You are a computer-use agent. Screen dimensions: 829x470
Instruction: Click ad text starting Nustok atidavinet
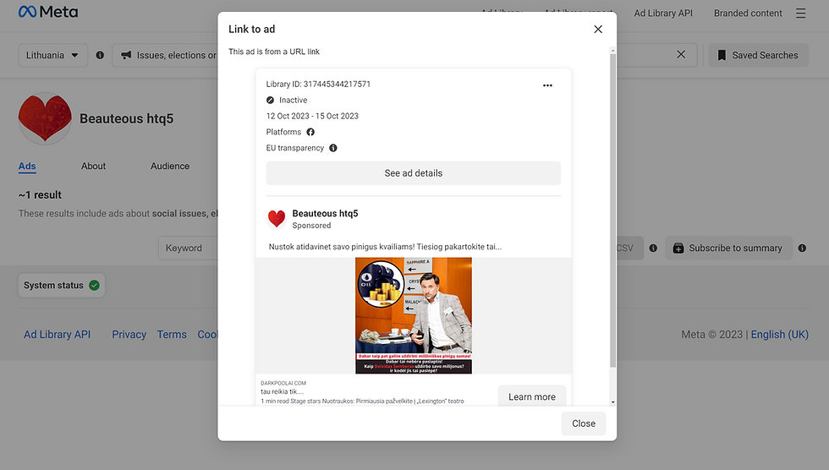coord(385,247)
